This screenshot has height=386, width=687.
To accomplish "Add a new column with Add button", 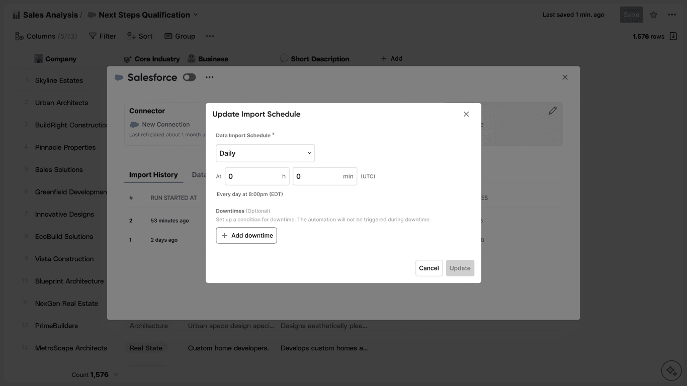I will (x=391, y=58).
